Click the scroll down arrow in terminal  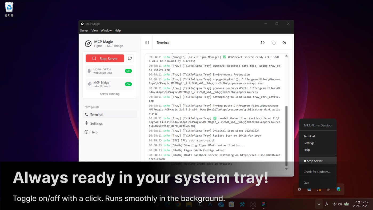pyautogui.click(x=286, y=169)
